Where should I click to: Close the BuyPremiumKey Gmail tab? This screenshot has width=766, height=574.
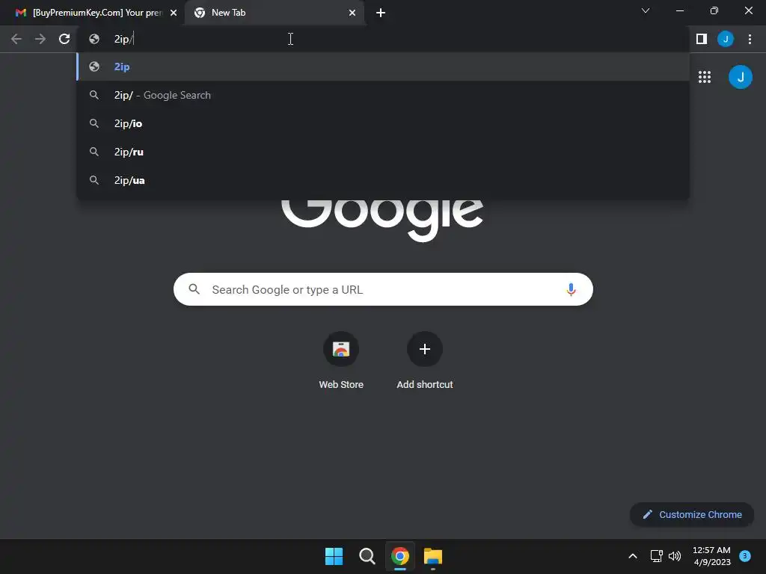pos(174,13)
